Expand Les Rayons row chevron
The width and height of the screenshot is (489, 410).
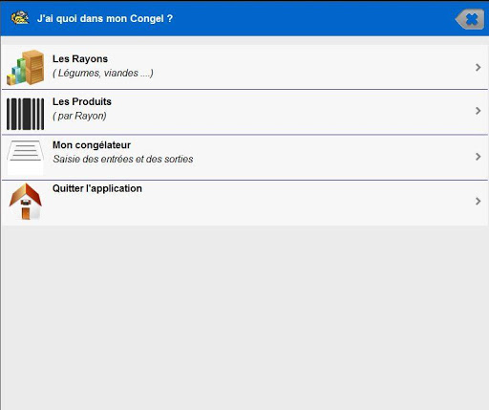[478, 67]
